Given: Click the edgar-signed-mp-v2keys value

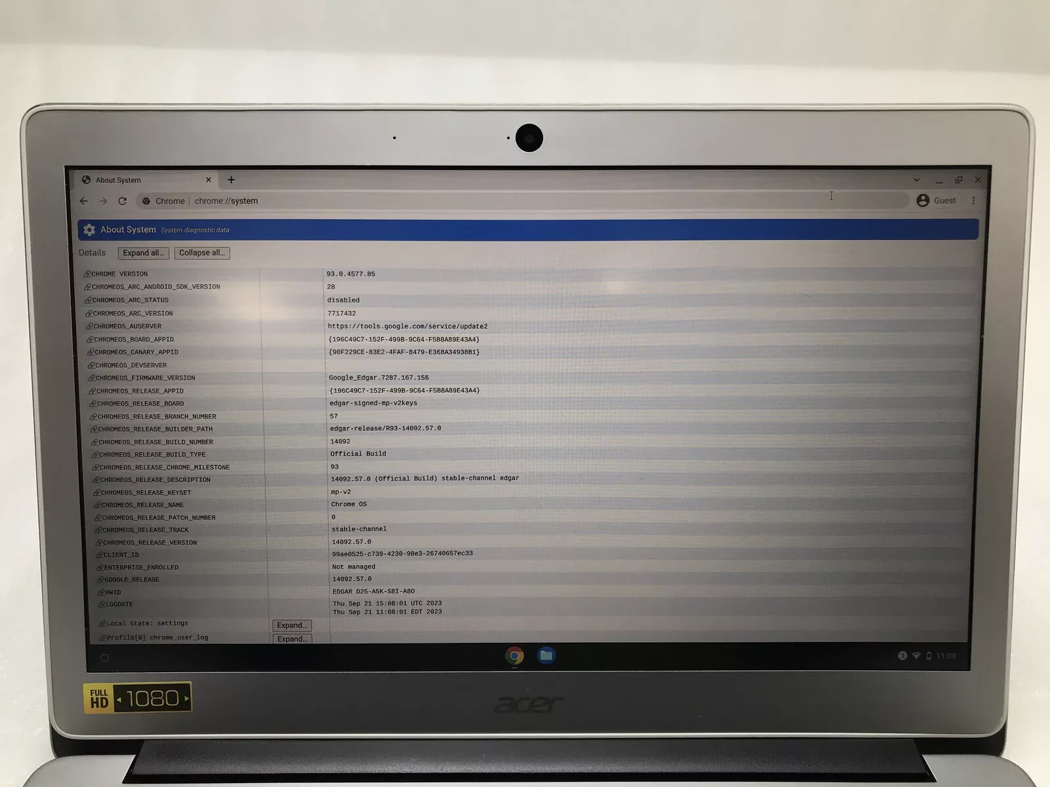Looking at the screenshot, I should (373, 403).
